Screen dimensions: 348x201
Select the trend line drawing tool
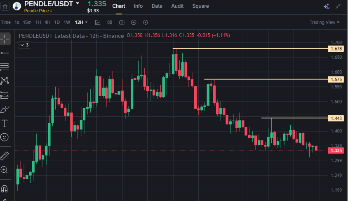click(x=5, y=53)
